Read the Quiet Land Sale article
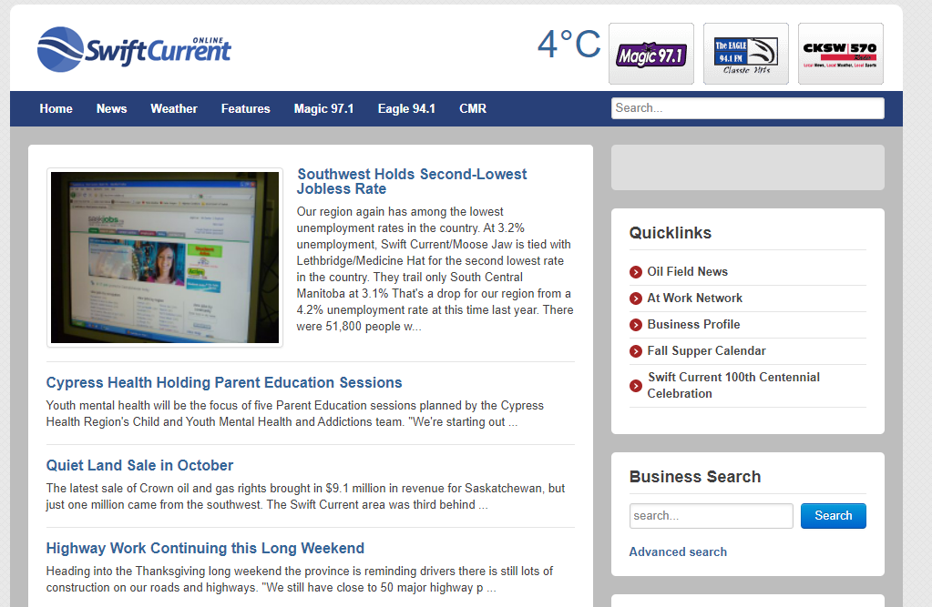The width and height of the screenshot is (932, 607). (x=139, y=465)
